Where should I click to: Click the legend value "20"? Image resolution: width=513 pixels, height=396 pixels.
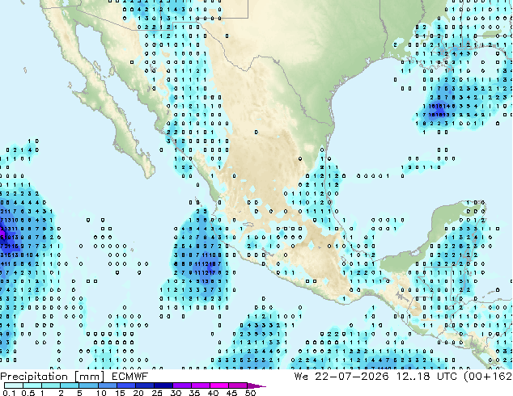click(138, 393)
